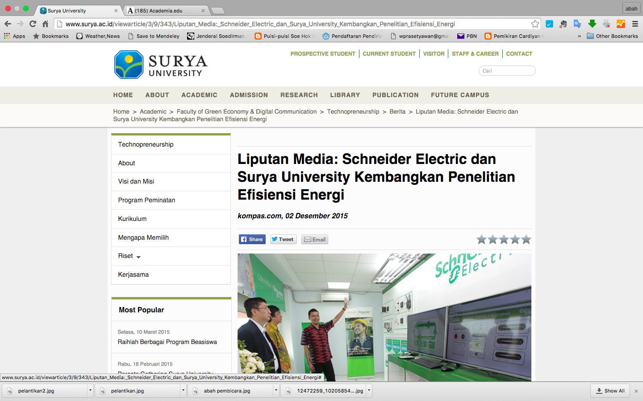643x401 pixels.
Task: Click the Cari search field
Action: coord(507,71)
